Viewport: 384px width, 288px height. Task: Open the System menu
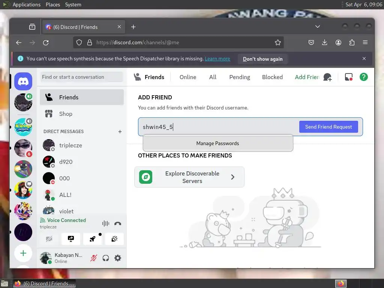tap(73, 4)
